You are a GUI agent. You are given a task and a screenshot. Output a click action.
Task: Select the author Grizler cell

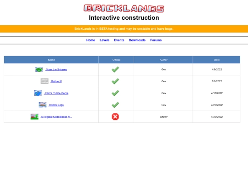pos(163,117)
